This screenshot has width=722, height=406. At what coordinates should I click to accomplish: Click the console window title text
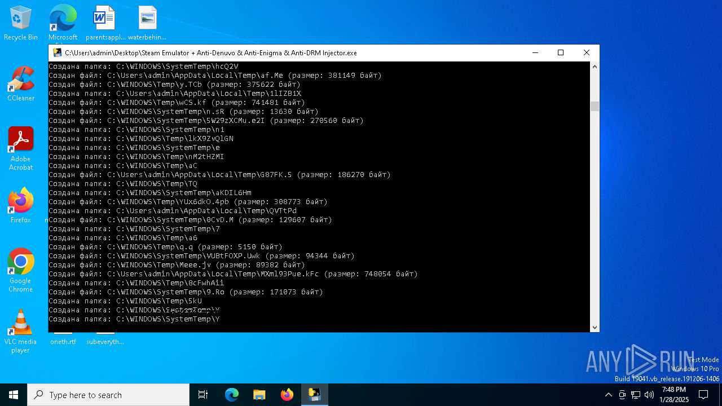pyautogui.click(x=211, y=52)
